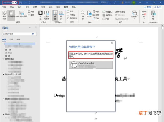Undo the last action
This screenshot has height=122, width=164.
[x=25, y=3]
